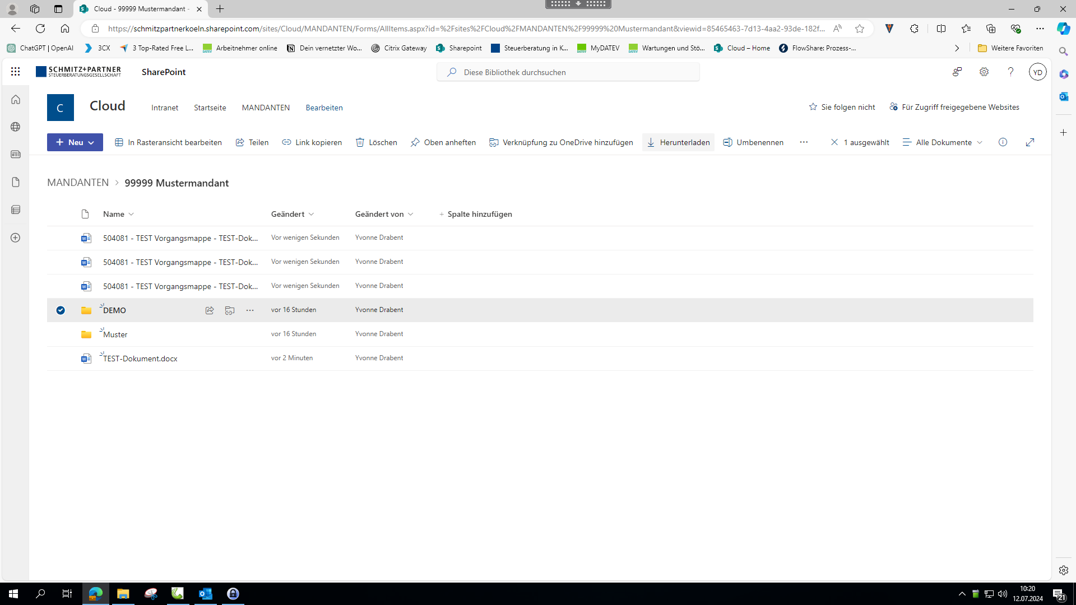Click the Herunterladen download button

pos(678,142)
